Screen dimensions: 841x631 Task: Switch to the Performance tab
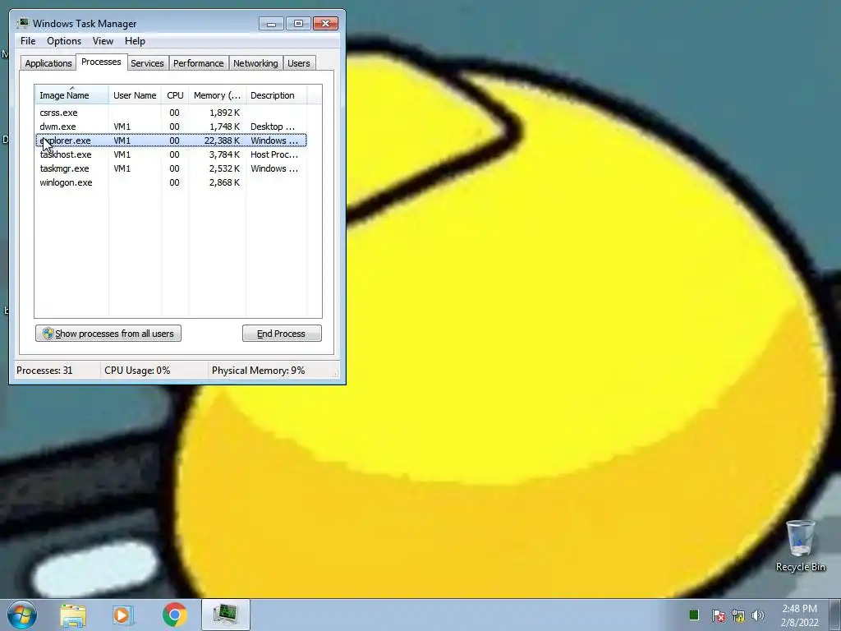point(199,63)
